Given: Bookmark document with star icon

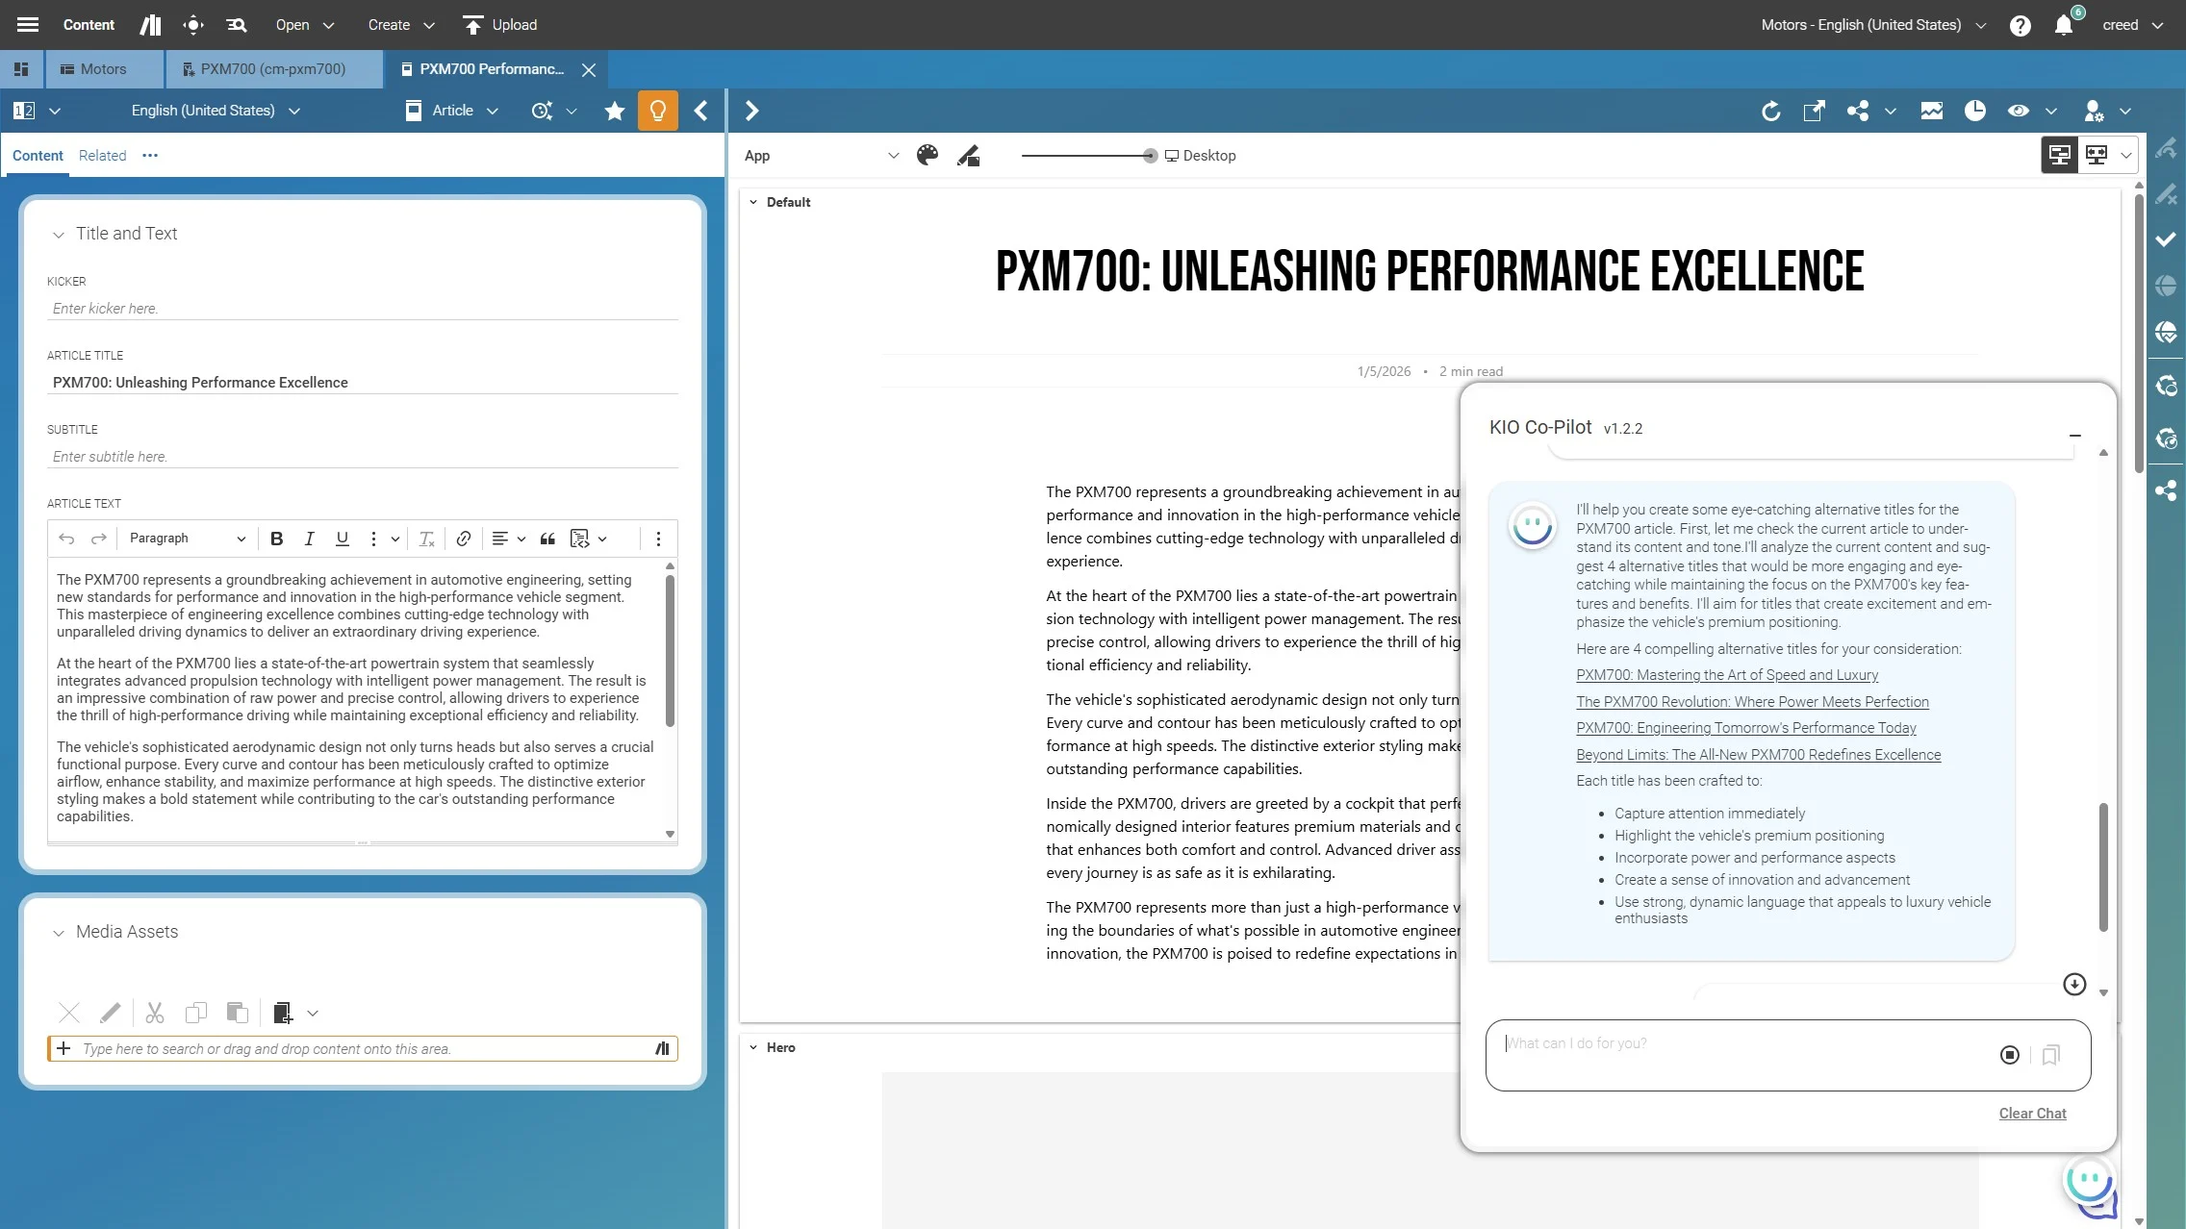Looking at the screenshot, I should [x=614, y=111].
